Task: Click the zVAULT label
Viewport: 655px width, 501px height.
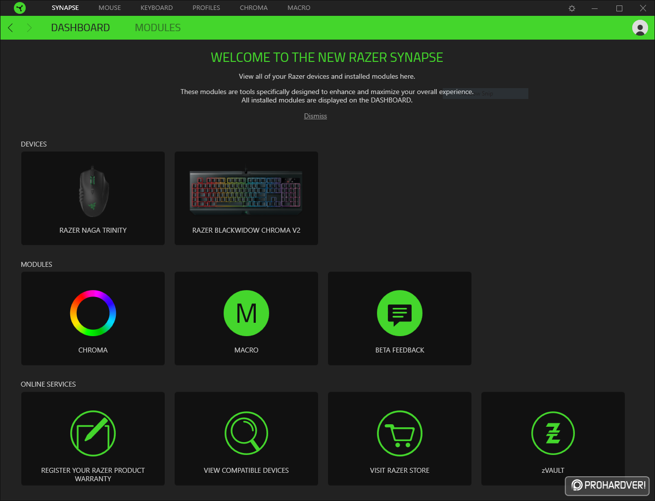Action: click(553, 470)
